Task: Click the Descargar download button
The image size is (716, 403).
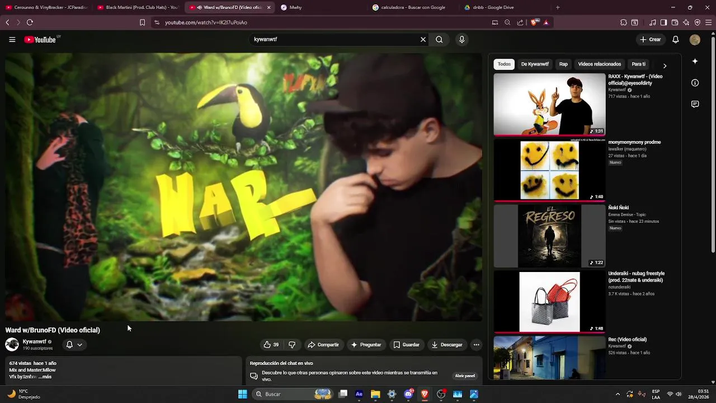Action: tap(447, 345)
